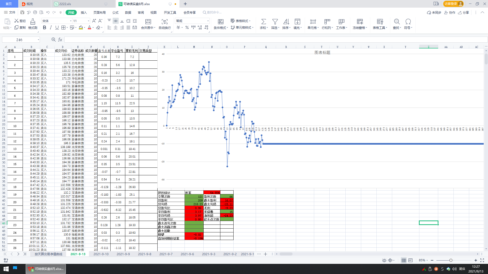Add a new sheet with the plus button
The width and height of the screenshot is (488, 274).
pyautogui.click(x=265, y=254)
